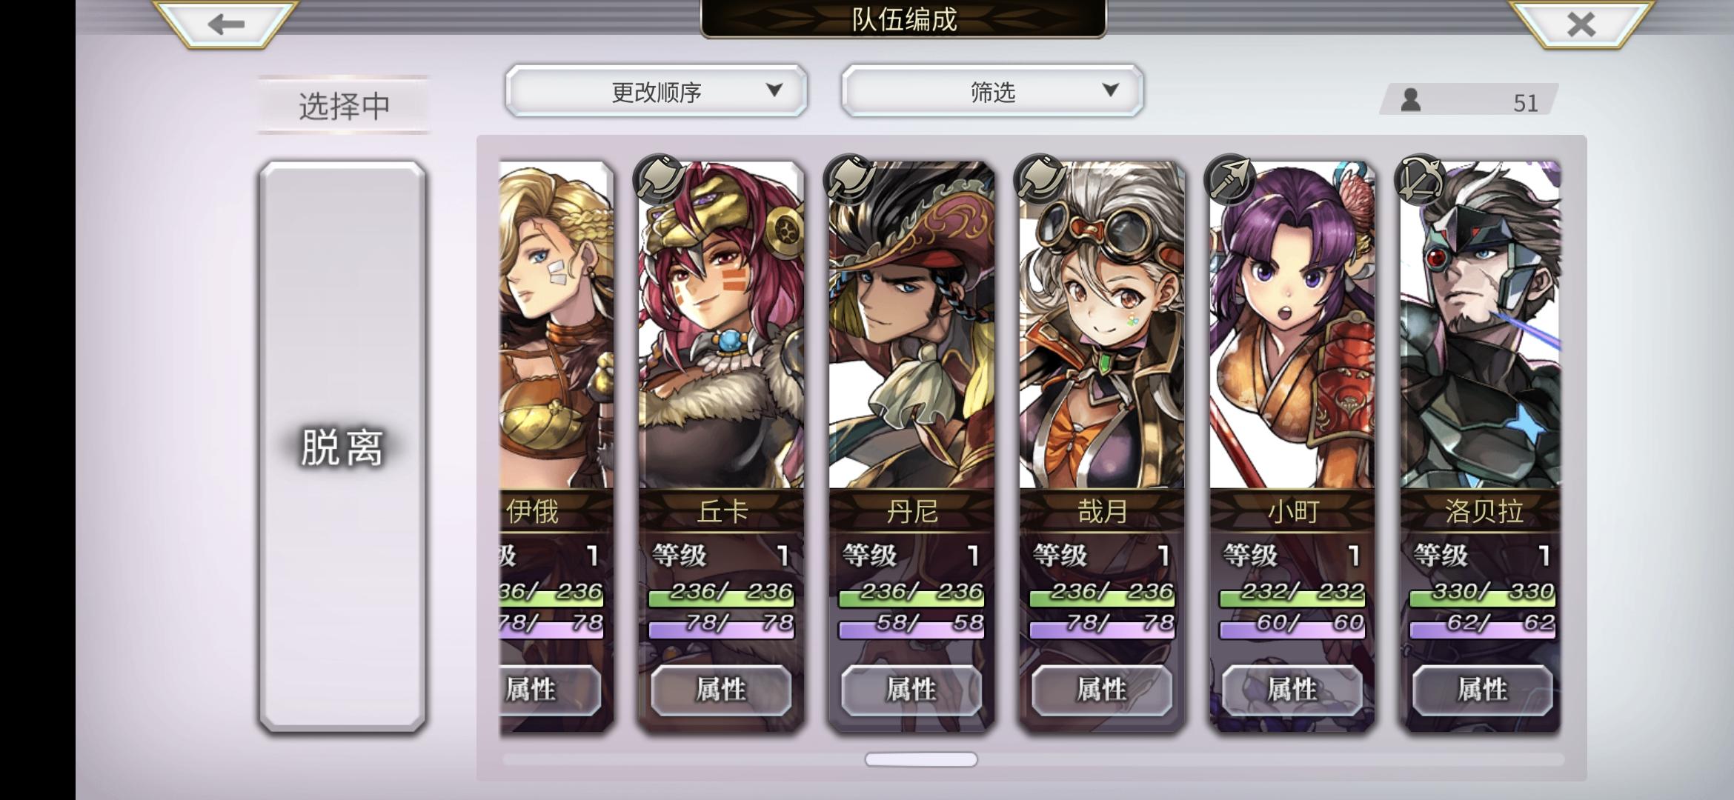Open 属性 for 洛贝拉
1734x800 pixels.
tap(1481, 690)
